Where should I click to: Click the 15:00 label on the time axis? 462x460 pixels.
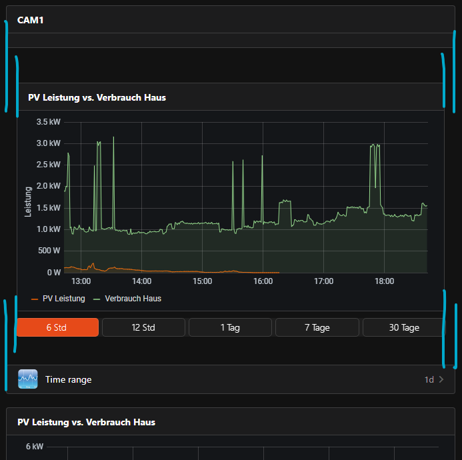click(202, 281)
